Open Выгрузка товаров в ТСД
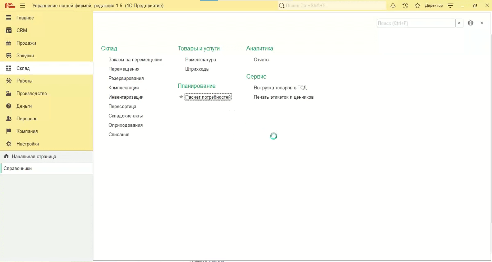 [280, 88]
